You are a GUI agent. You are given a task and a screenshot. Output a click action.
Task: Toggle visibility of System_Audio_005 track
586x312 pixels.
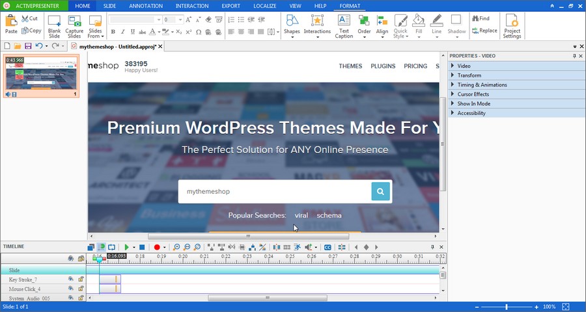tap(70, 298)
